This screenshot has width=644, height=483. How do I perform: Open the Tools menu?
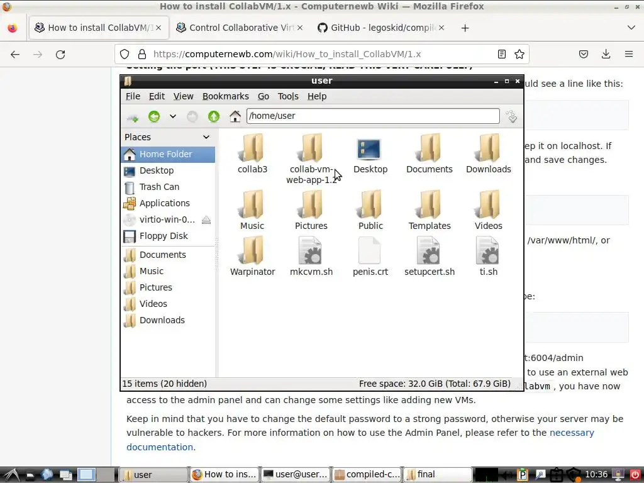pos(288,96)
